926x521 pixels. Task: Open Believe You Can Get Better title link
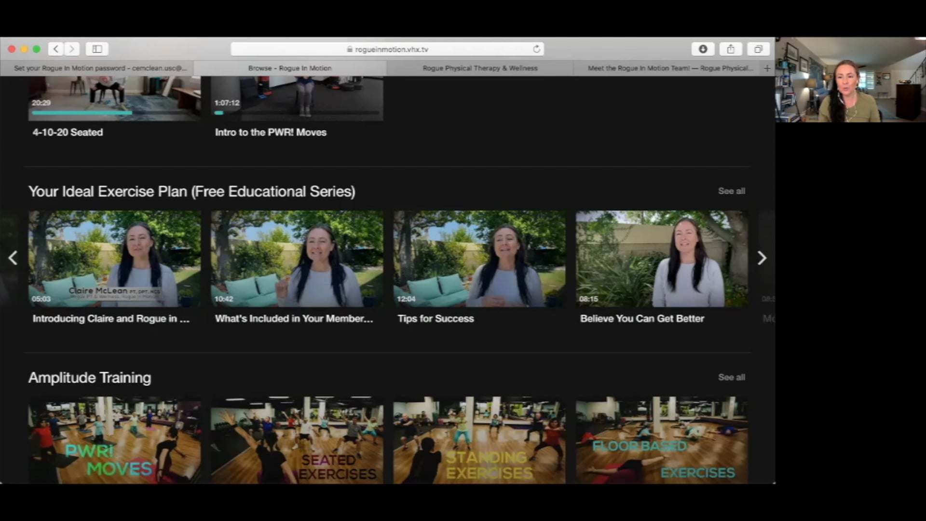click(642, 318)
